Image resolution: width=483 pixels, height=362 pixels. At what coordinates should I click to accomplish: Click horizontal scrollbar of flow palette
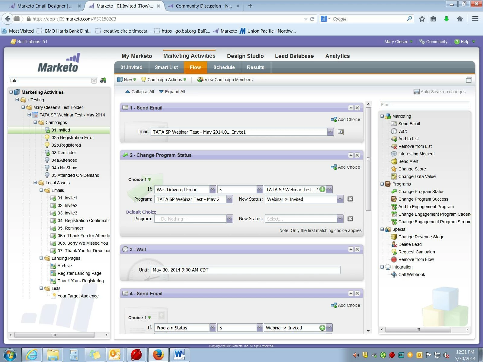pyautogui.click(x=418, y=329)
